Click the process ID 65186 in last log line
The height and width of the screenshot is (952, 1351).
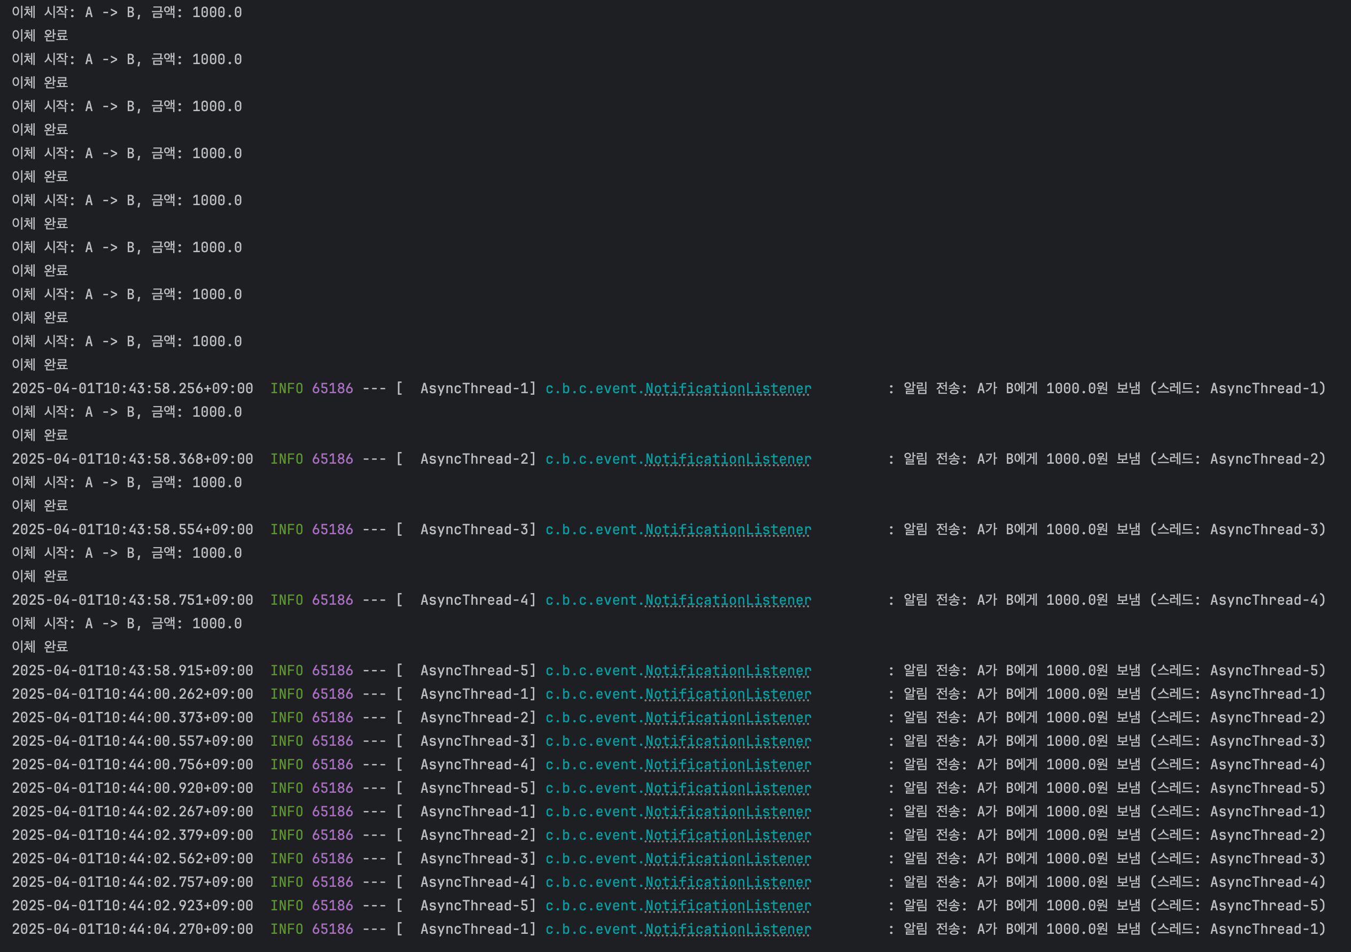(x=332, y=930)
